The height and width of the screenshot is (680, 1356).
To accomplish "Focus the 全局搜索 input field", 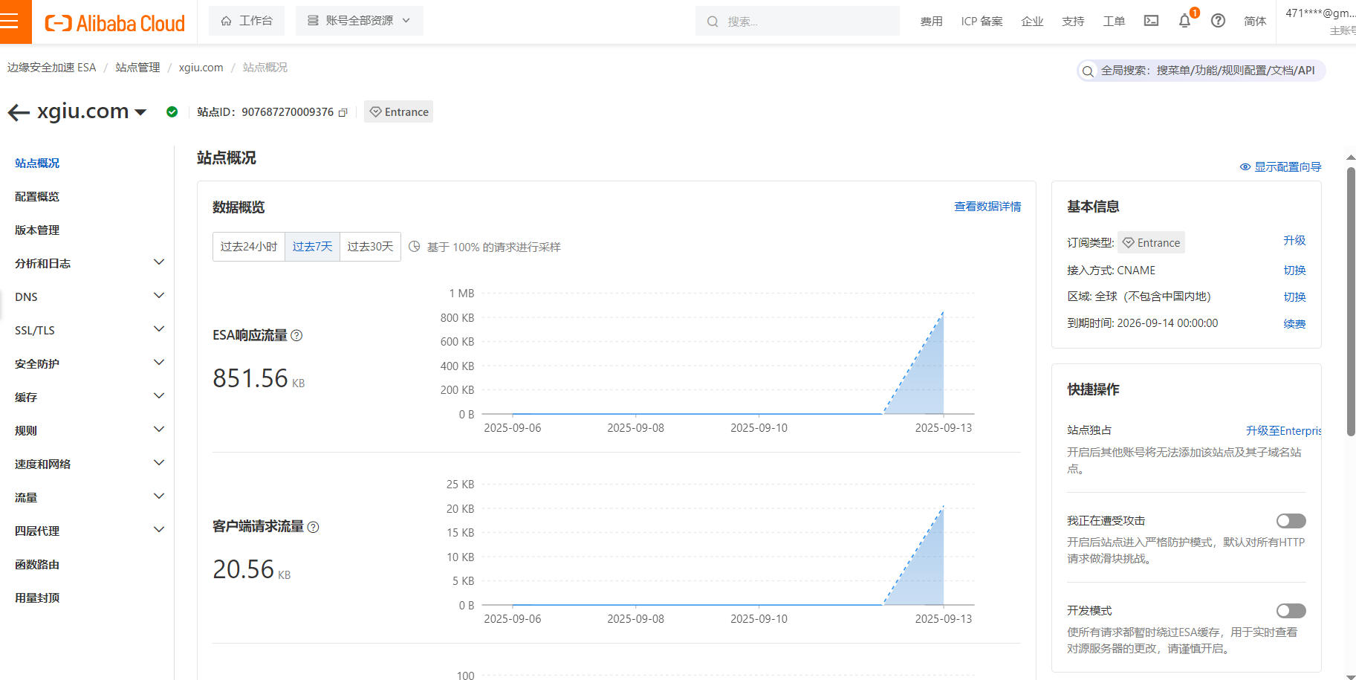I will coord(1201,71).
